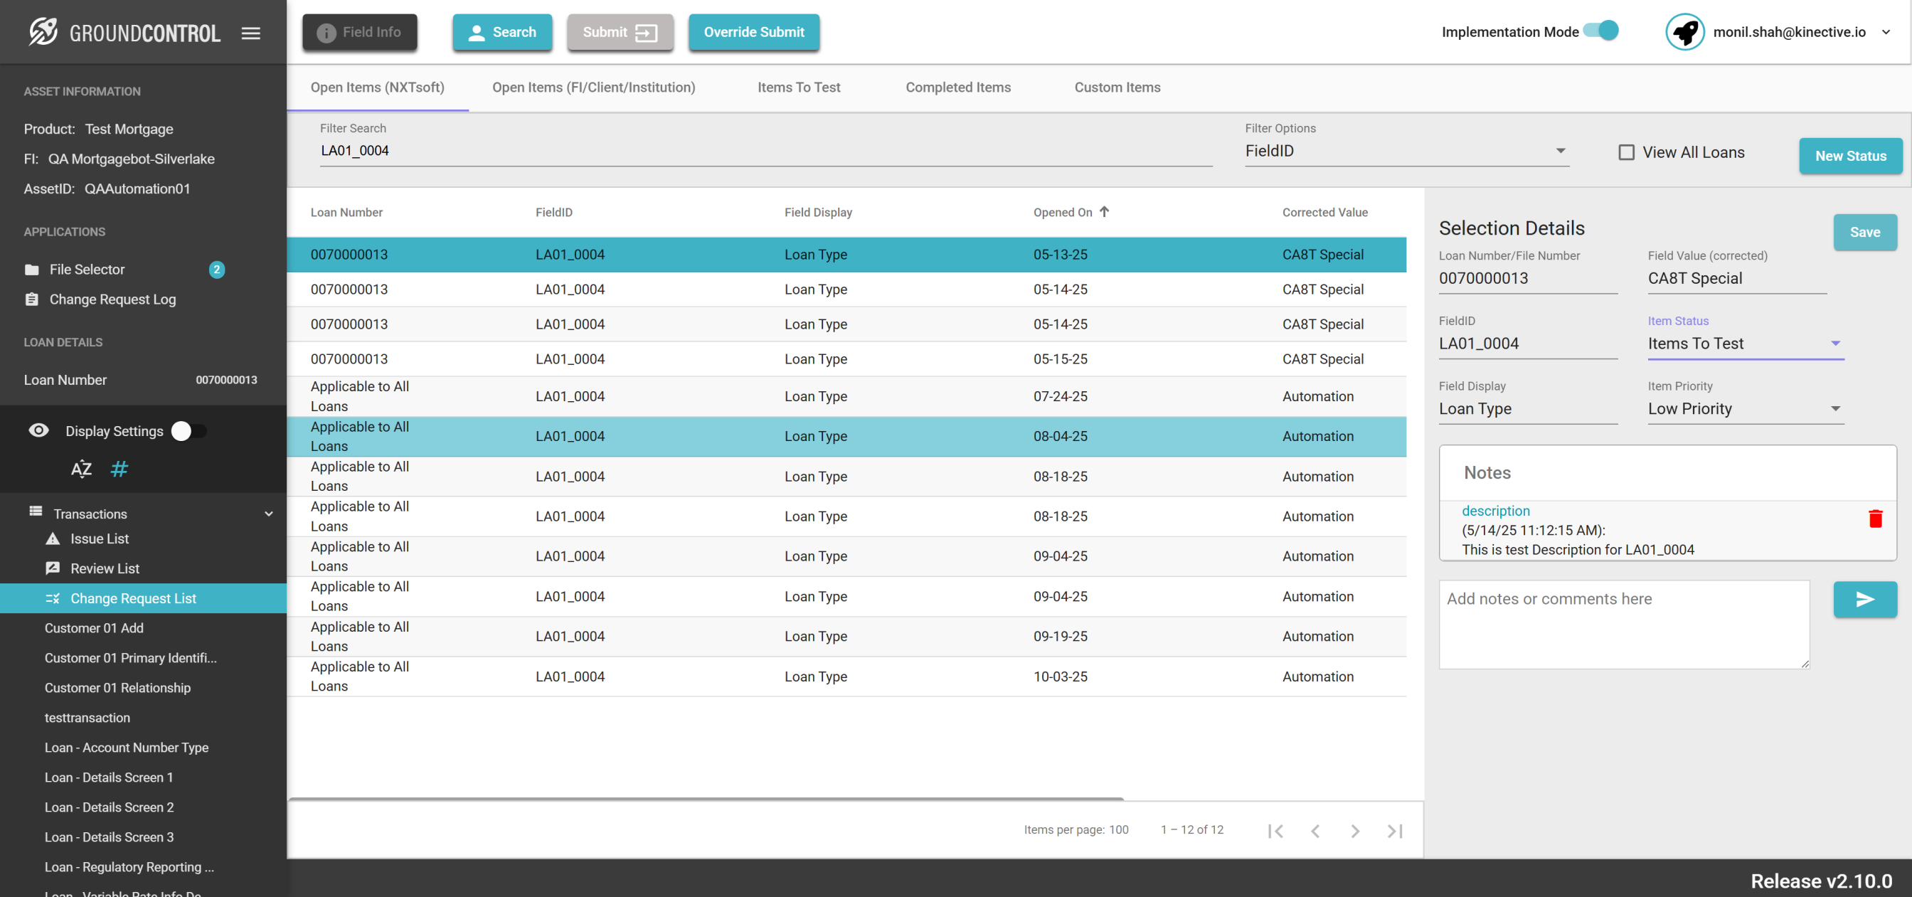Click the rocket user avatar icon
Viewport: 1912px width, 897px height.
[x=1684, y=32]
